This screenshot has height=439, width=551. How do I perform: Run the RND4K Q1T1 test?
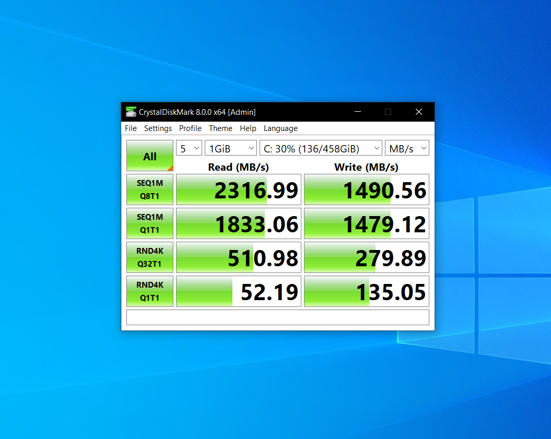(150, 291)
